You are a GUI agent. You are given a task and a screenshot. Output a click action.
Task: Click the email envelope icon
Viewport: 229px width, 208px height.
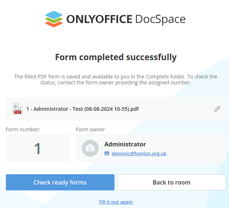(107, 153)
